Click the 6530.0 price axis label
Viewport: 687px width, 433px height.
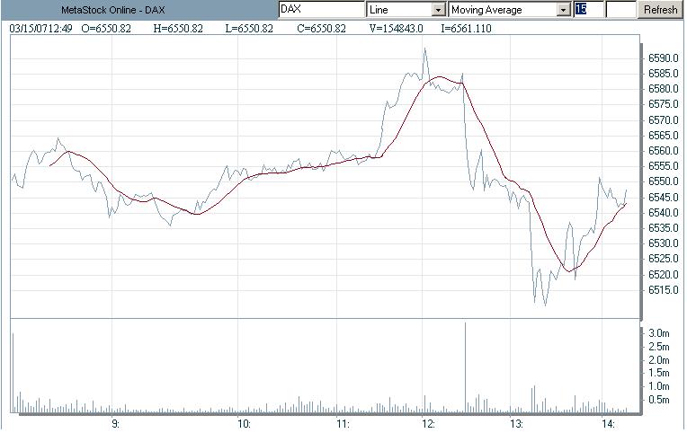coord(664,243)
